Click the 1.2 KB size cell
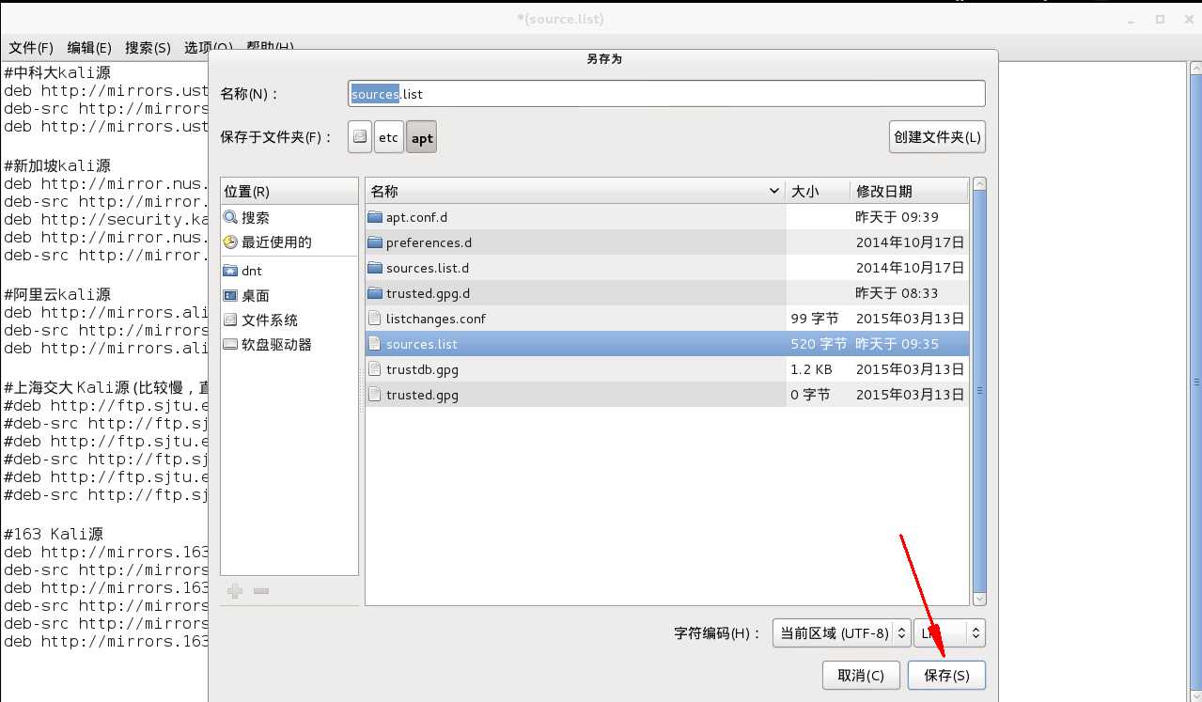This screenshot has width=1202, height=702. click(x=811, y=369)
